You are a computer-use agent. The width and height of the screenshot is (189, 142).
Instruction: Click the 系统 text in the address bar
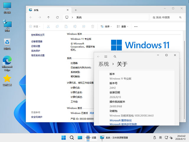point(79,17)
